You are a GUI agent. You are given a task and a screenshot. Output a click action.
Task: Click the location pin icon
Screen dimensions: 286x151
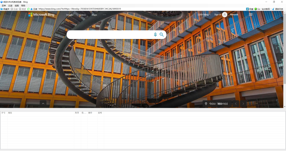(x=206, y=104)
